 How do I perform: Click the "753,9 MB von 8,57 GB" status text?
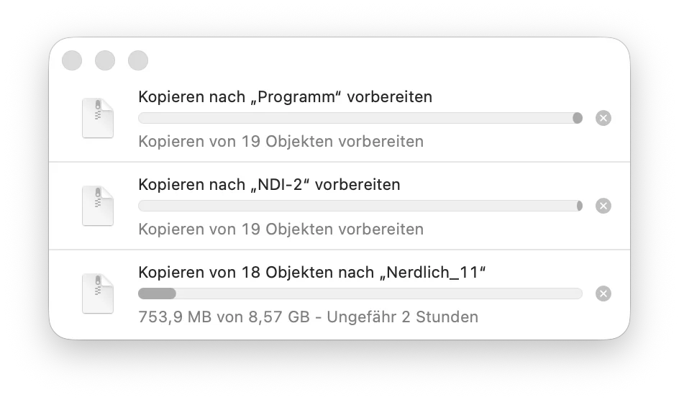pos(223,317)
